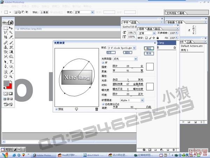The image size is (210, 158).
Task: Pick the Rectangular Marquee tool
Action: (x=5, y=28)
